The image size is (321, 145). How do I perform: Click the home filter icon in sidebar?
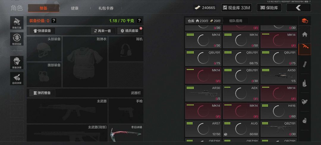[305, 34]
